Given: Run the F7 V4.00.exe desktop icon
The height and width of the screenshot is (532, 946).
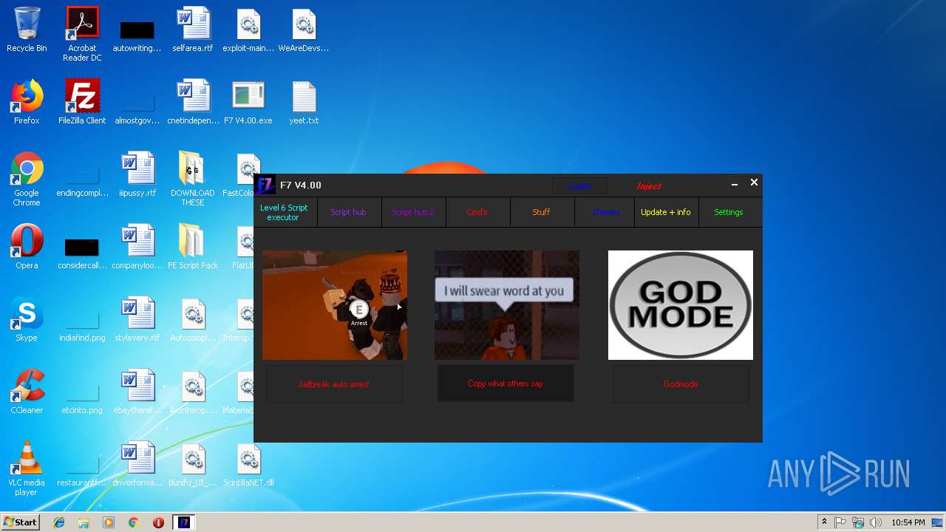Looking at the screenshot, I should point(248,102).
